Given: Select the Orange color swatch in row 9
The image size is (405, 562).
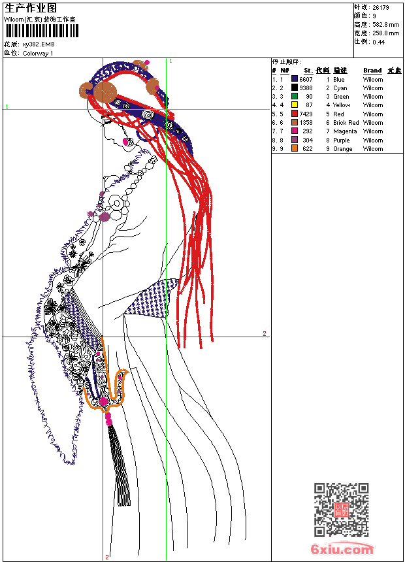Looking at the screenshot, I should (294, 148).
